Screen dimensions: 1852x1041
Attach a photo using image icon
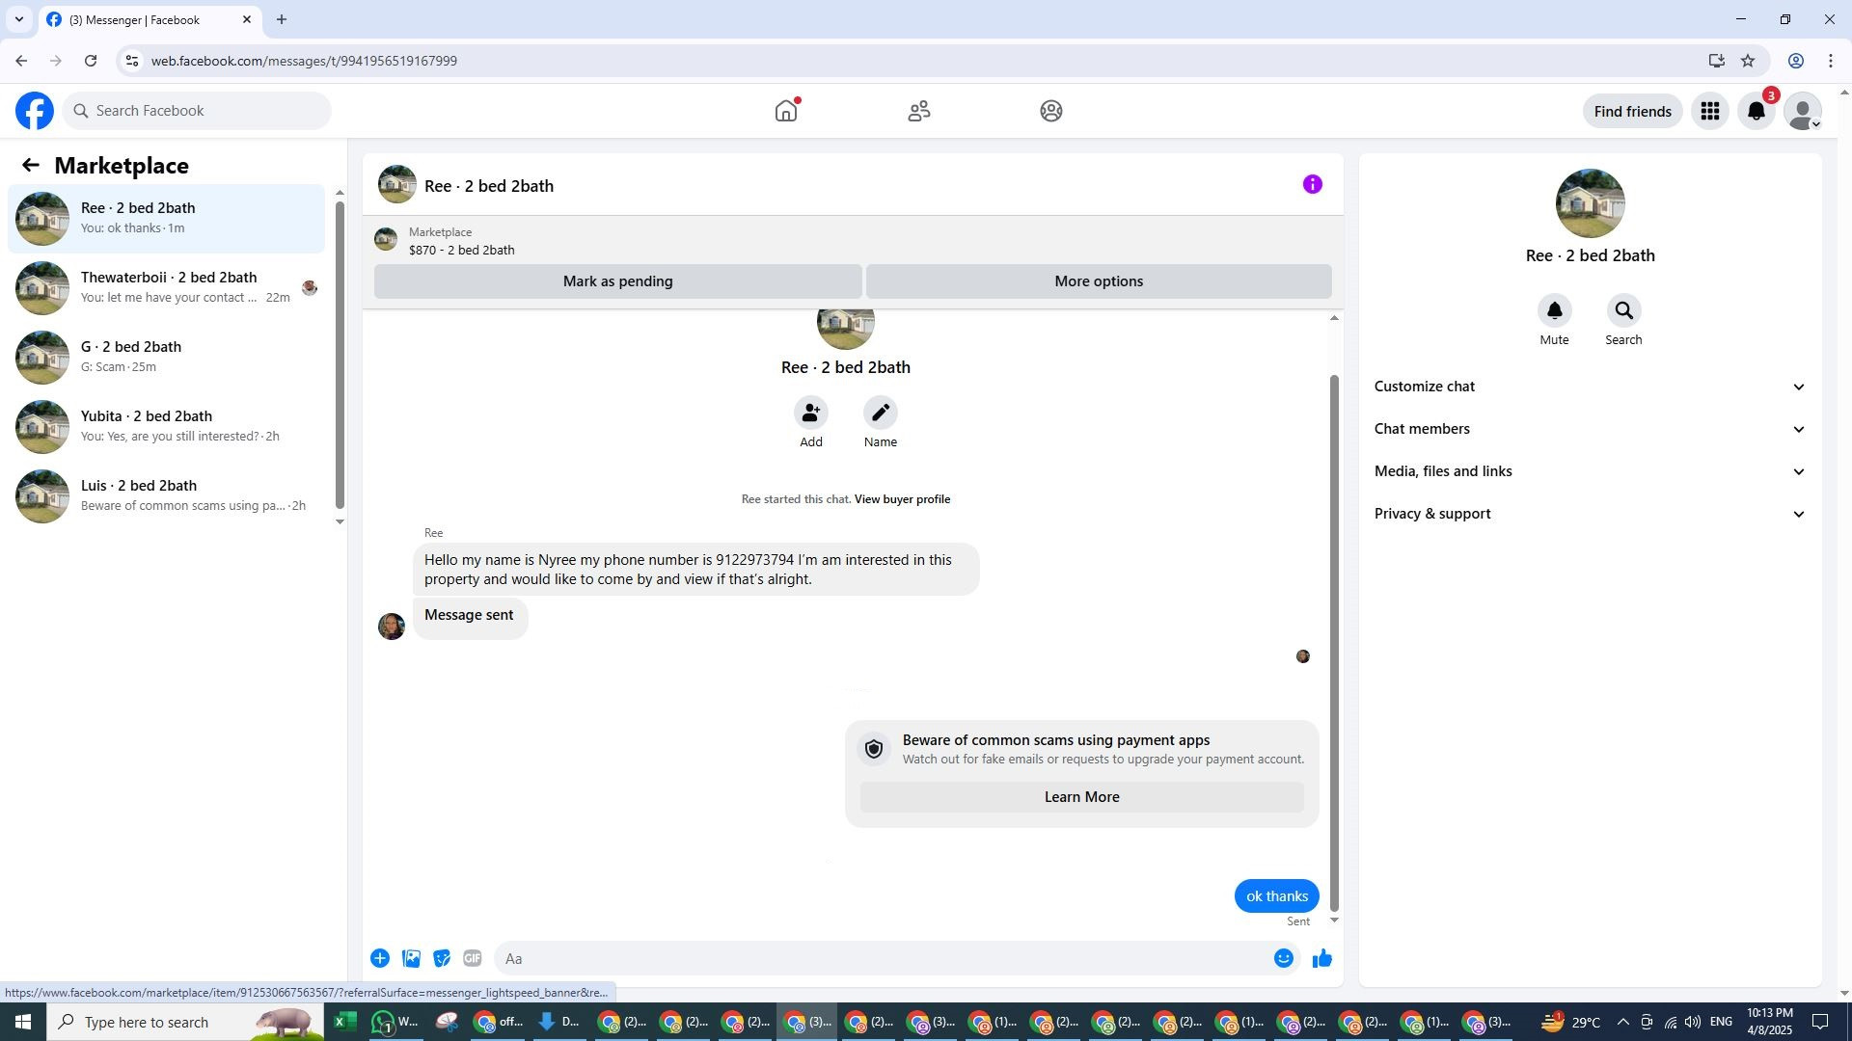click(411, 958)
